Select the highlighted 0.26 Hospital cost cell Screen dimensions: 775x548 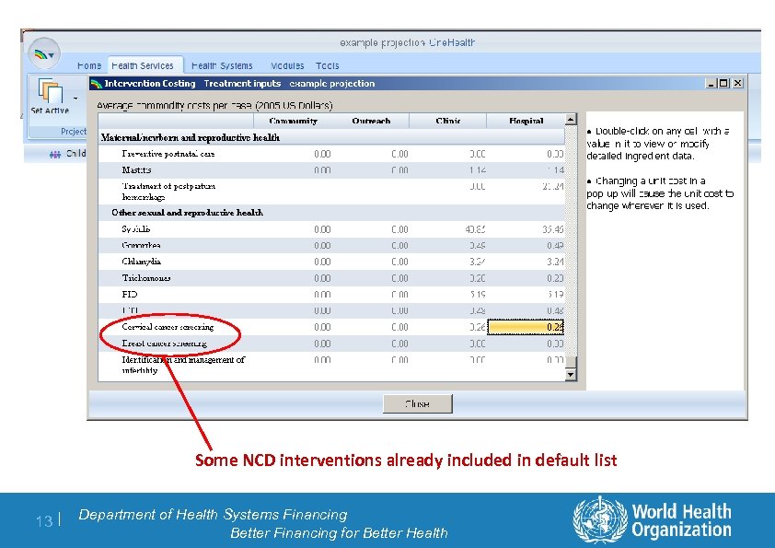pyautogui.click(x=526, y=326)
